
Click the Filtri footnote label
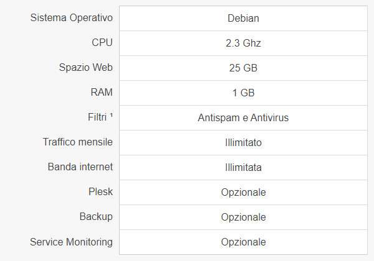(x=97, y=117)
